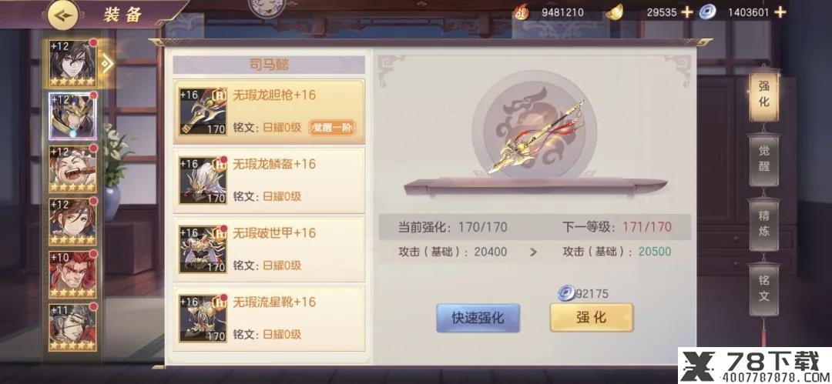Screen dimensions: 832x384
Task: Open the 精炼 refine tab
Action: tap(763, 224)
